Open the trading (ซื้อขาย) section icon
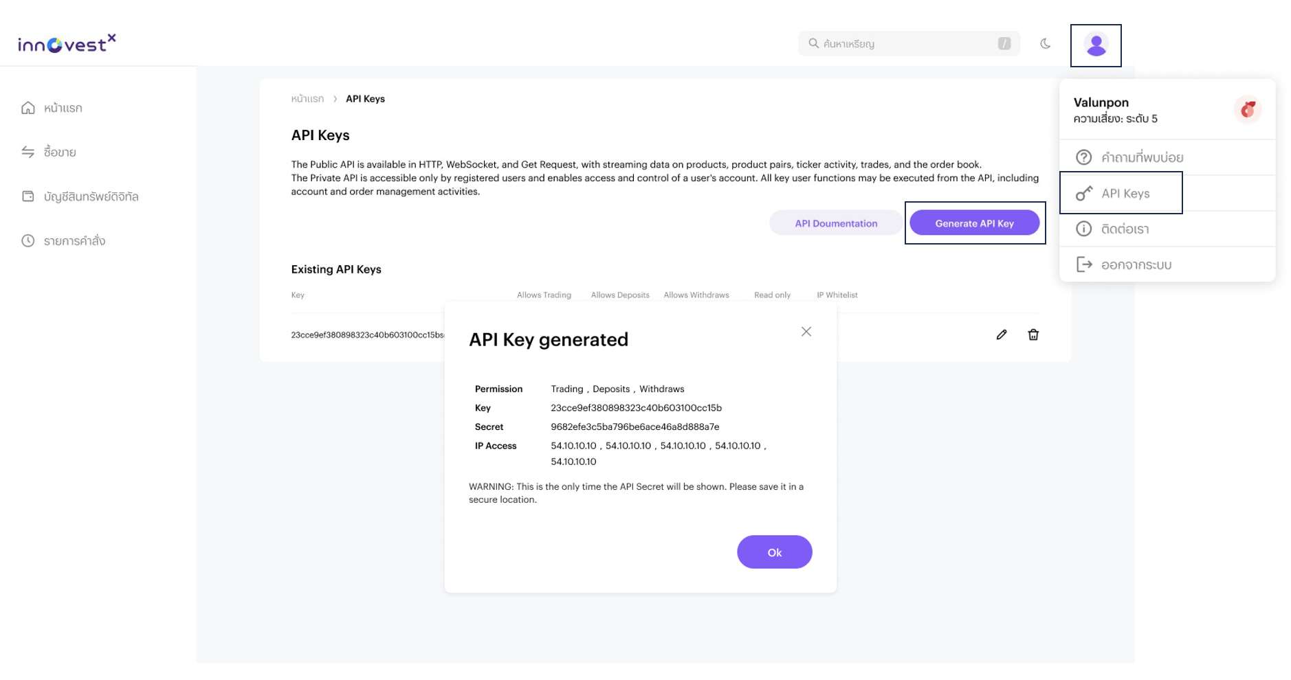Screen dimensions: 1291x680 coord(27,152)
